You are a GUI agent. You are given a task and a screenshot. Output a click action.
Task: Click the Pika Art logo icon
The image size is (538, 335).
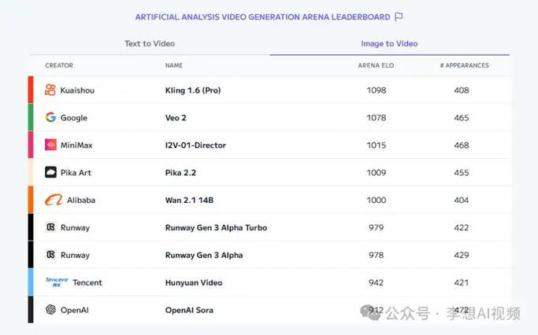click(x=50, y=172)
